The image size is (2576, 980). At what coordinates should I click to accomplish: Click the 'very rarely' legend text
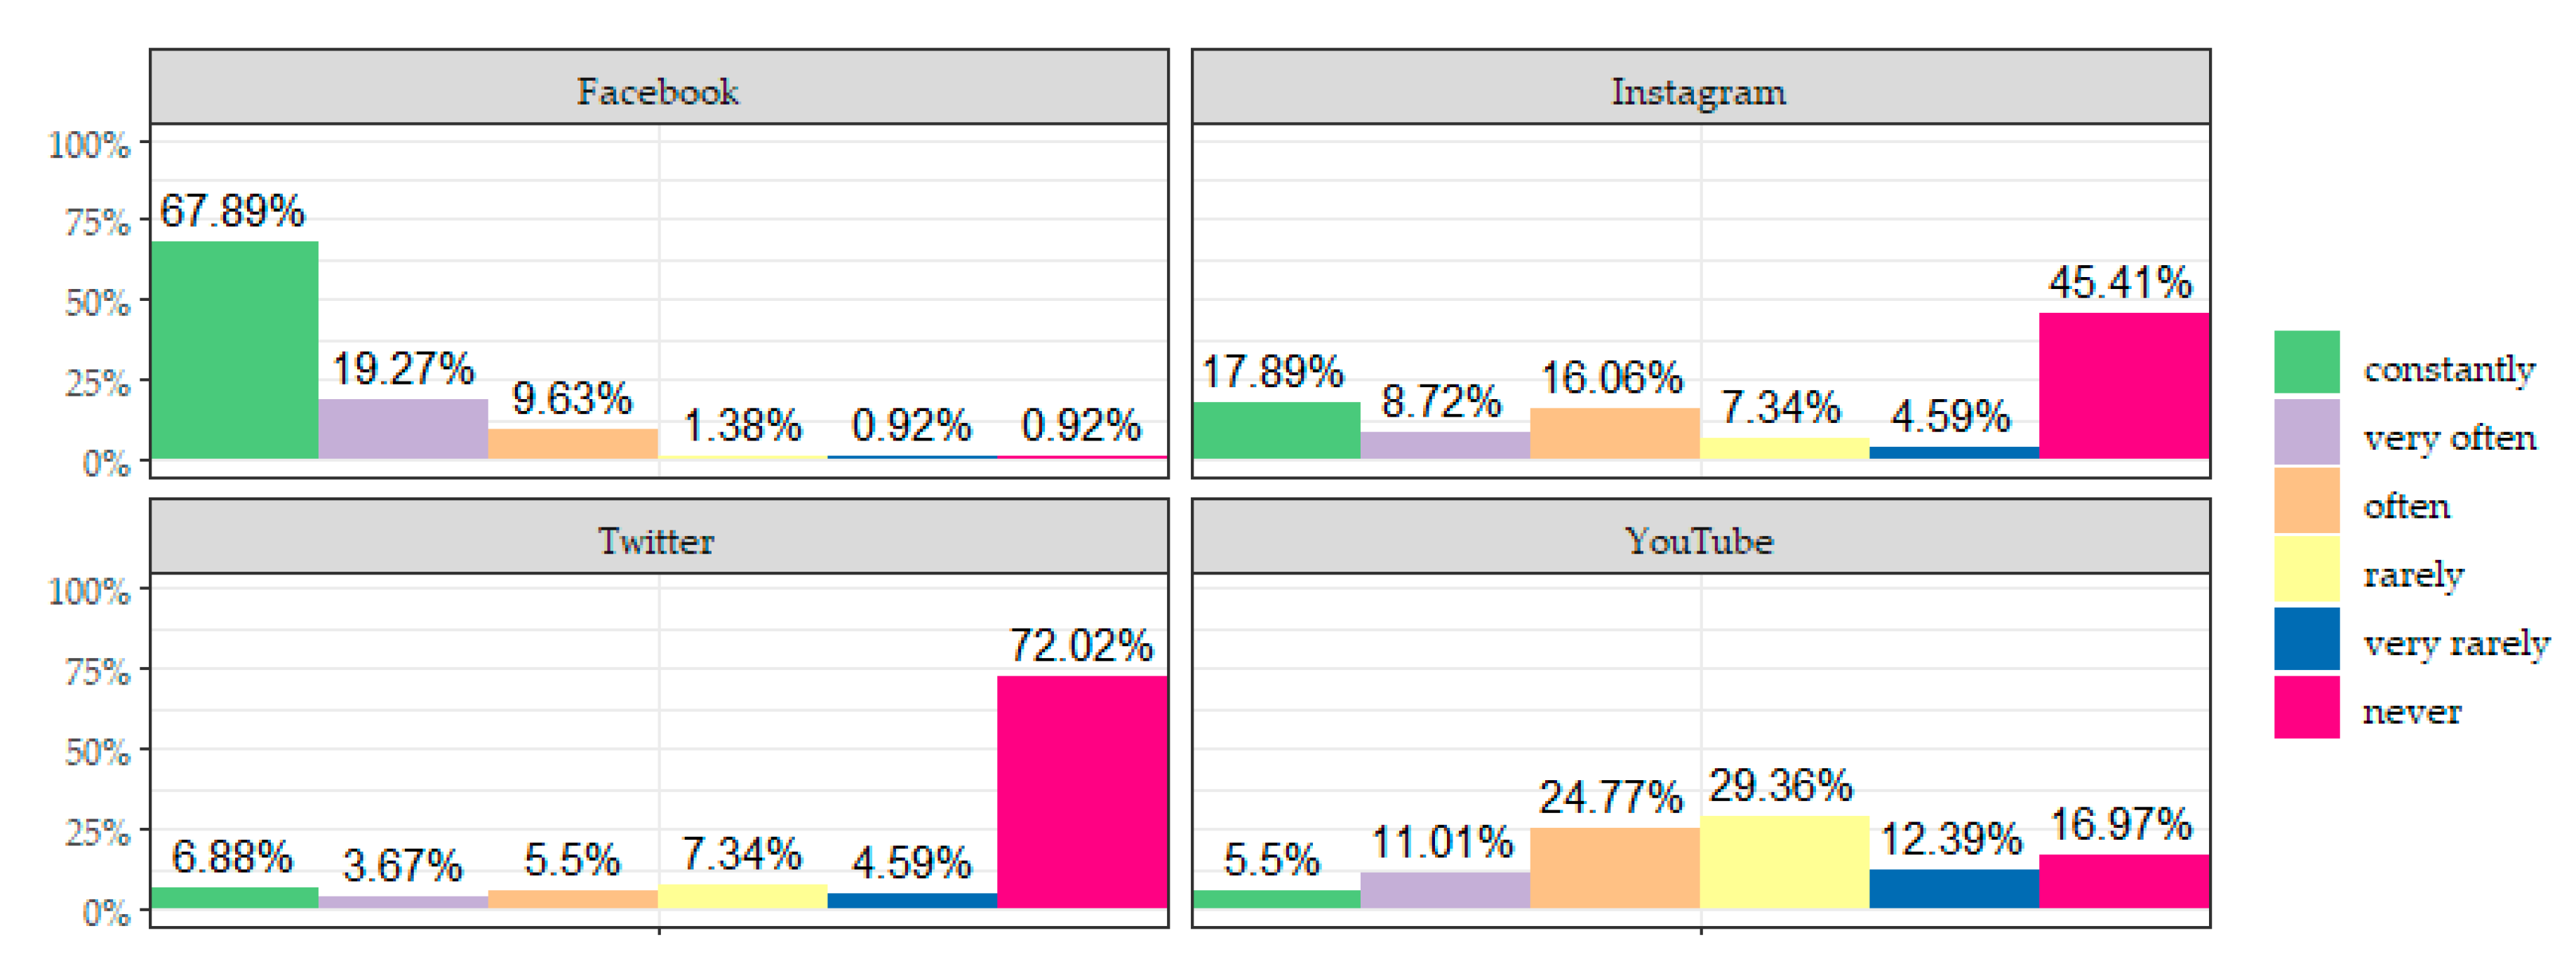coord(2456,642)
